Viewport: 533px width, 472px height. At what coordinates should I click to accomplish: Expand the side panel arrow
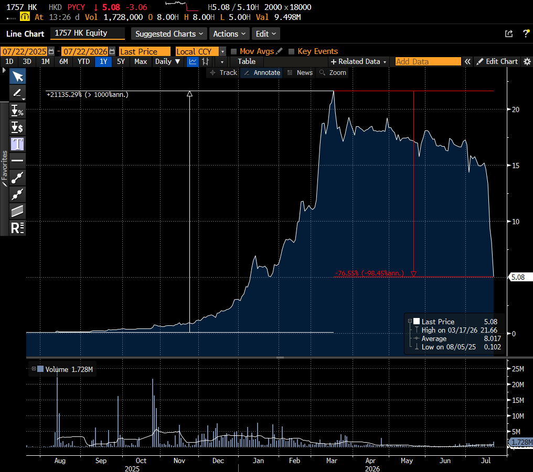tap(4, 70)
